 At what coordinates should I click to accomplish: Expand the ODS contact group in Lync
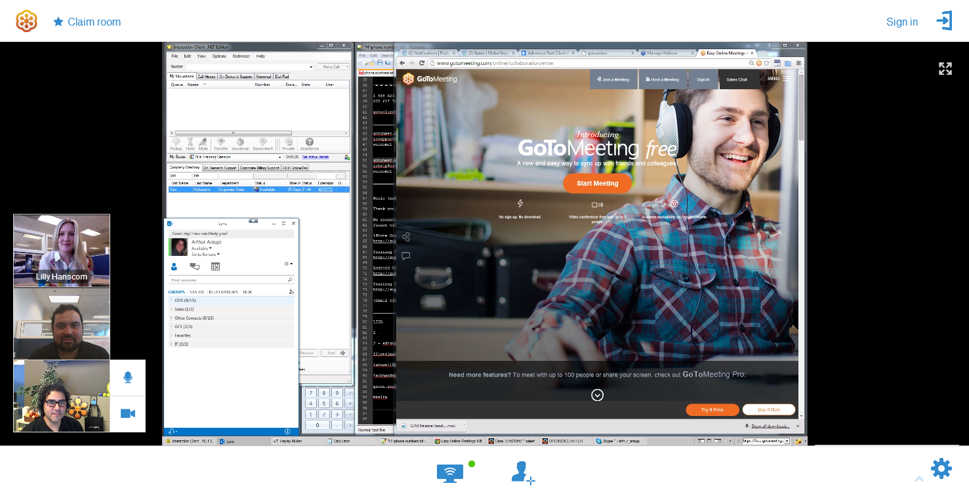(x=231, y=301)
